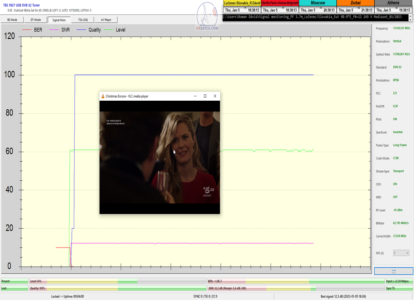This screenshot has width=414, height=300.
Task: Click the DXSATCS.COM satellite dish logo
Action: pos(207,18)
